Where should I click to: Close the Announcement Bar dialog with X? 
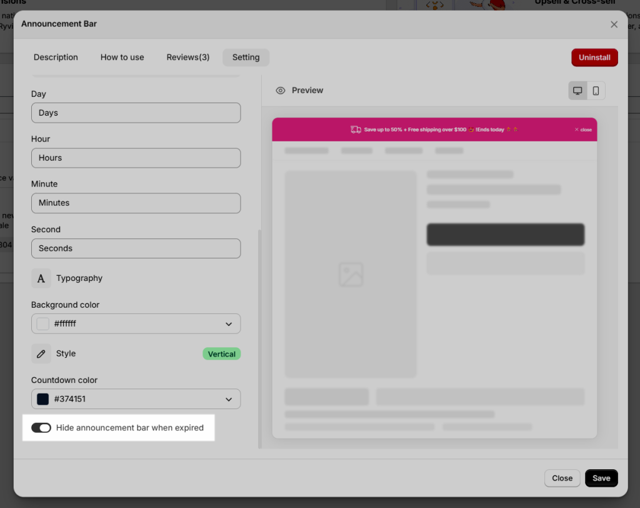pos(614,24)
